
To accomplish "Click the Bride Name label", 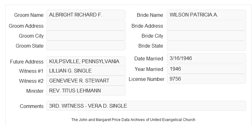I will [x=150, y=15].
